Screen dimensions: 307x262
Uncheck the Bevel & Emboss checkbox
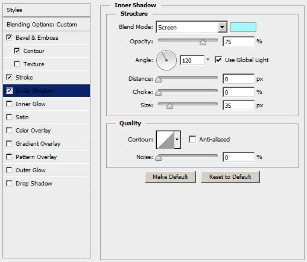9,37
